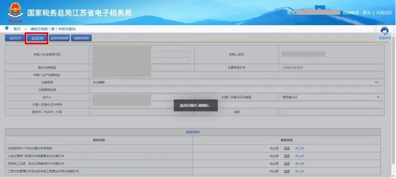Click the 返回主页 button
The width and height of the screenshot is (396, 178).
click(15, 38)
